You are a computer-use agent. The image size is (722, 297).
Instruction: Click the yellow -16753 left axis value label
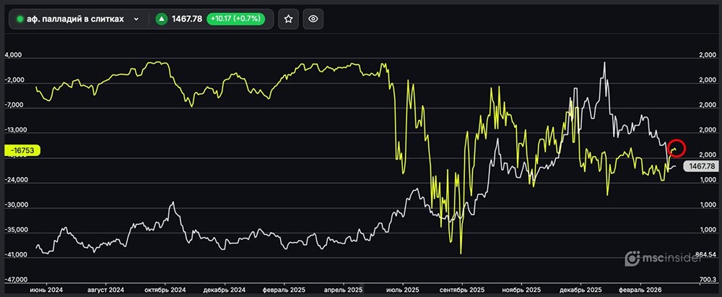point(22,150)
